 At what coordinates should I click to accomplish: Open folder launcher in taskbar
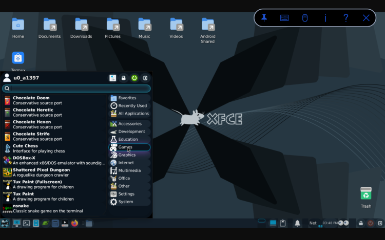pos(89,223)
